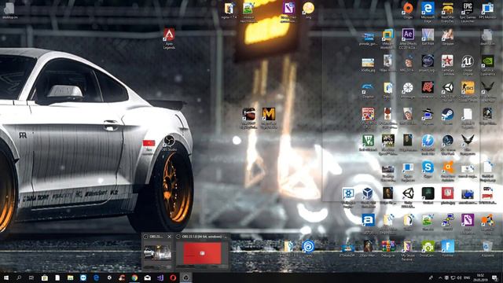Screen dimensions: 503x283
Task: Open the volume control in system tray
Action: 459,277
